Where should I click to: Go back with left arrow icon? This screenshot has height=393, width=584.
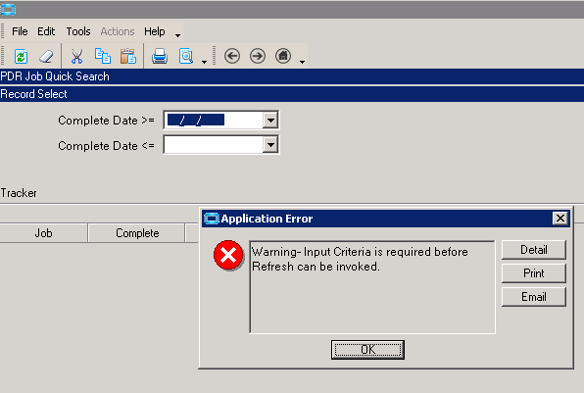pyautogui.click(x=231, y=56)
